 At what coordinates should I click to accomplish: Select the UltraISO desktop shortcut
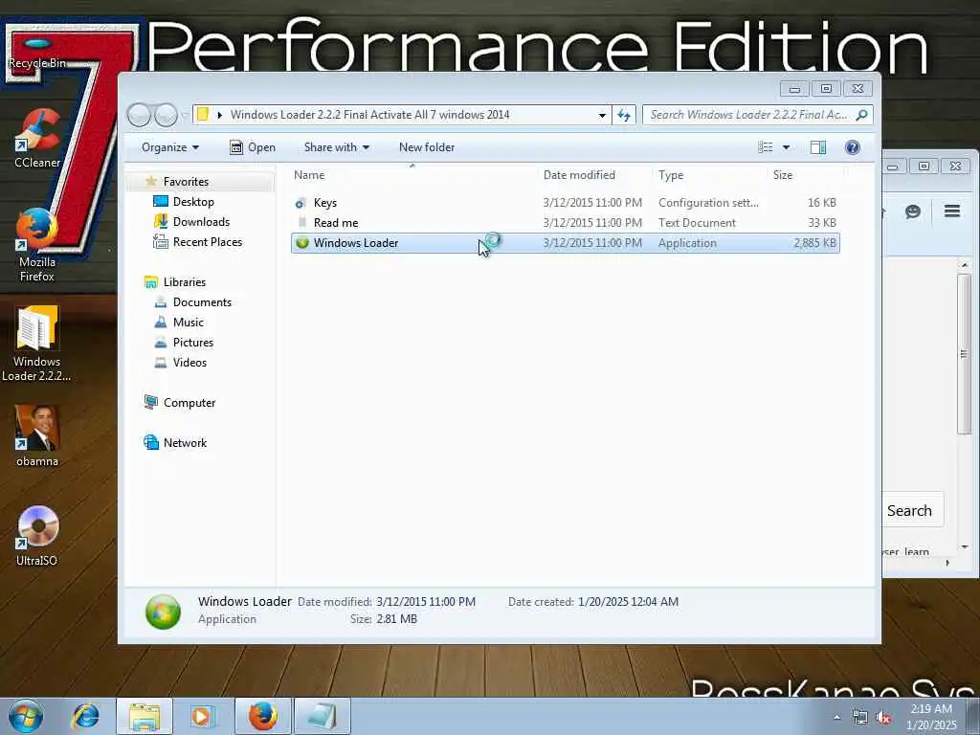(37, 536)
